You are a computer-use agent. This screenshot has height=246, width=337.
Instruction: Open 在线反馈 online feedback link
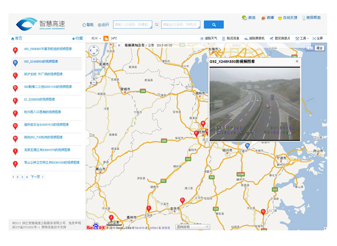click(287, 18)
